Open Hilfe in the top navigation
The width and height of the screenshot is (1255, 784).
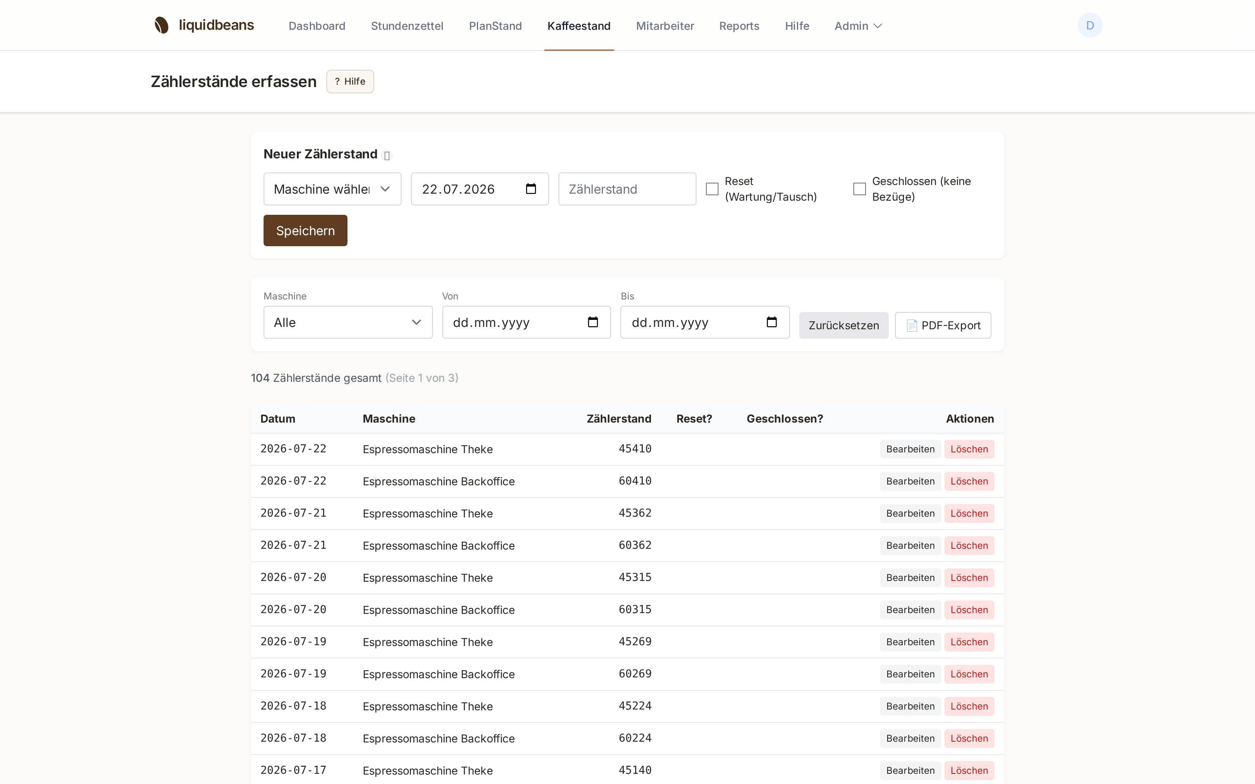click(797, 26)
